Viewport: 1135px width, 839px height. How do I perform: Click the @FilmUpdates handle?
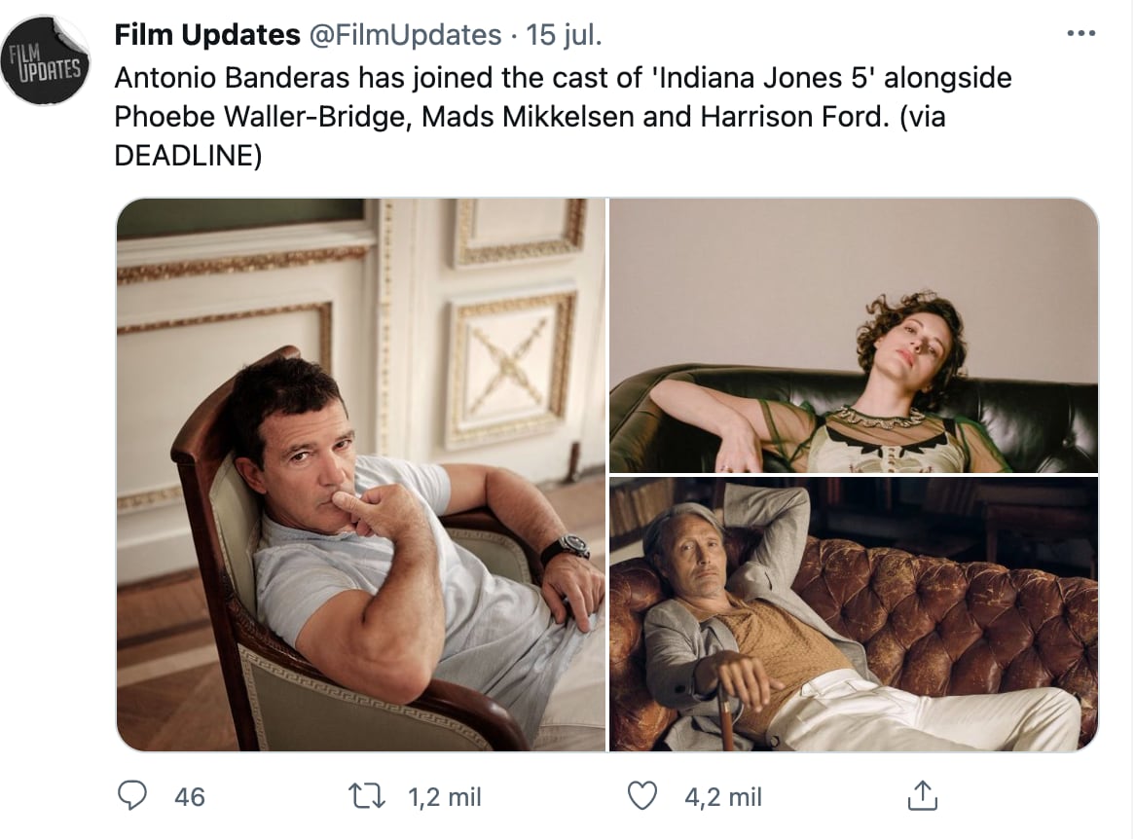tap(405, 35)
